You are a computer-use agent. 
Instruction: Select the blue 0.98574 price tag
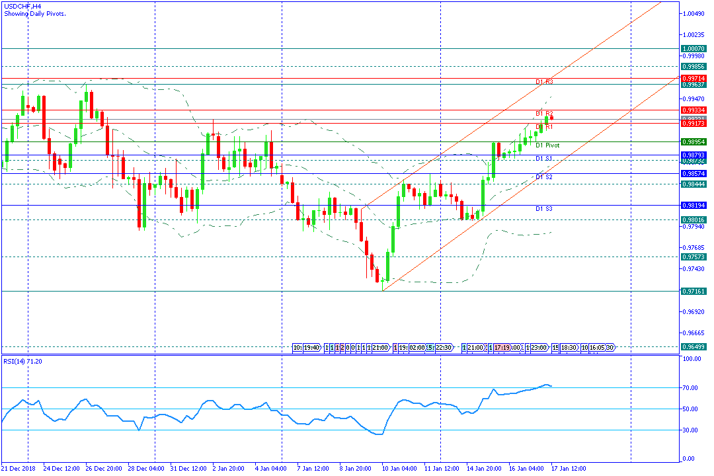point(694,173)
